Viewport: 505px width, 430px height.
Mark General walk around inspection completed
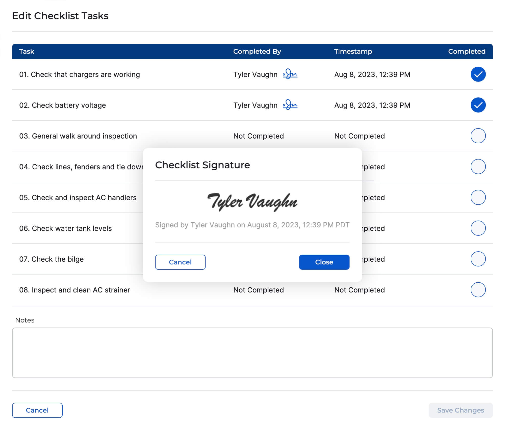click(x=478, y=136)
